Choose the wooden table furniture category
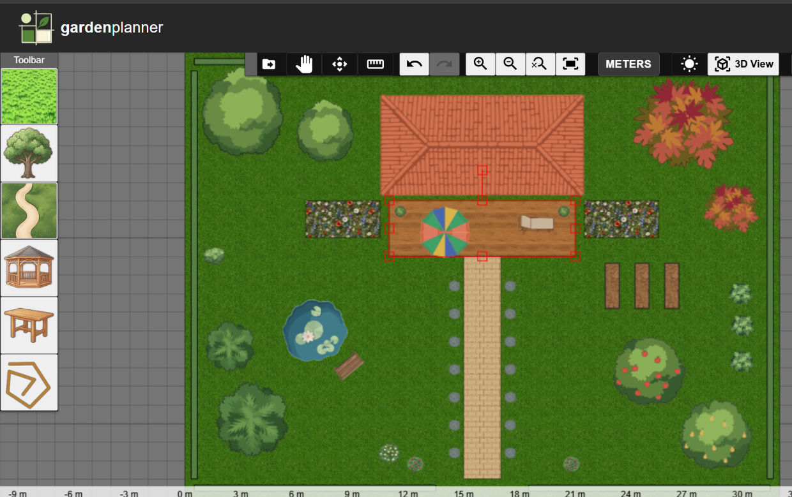Image resolution: width=792 pixels, height=497 pixels. point(29,325)
